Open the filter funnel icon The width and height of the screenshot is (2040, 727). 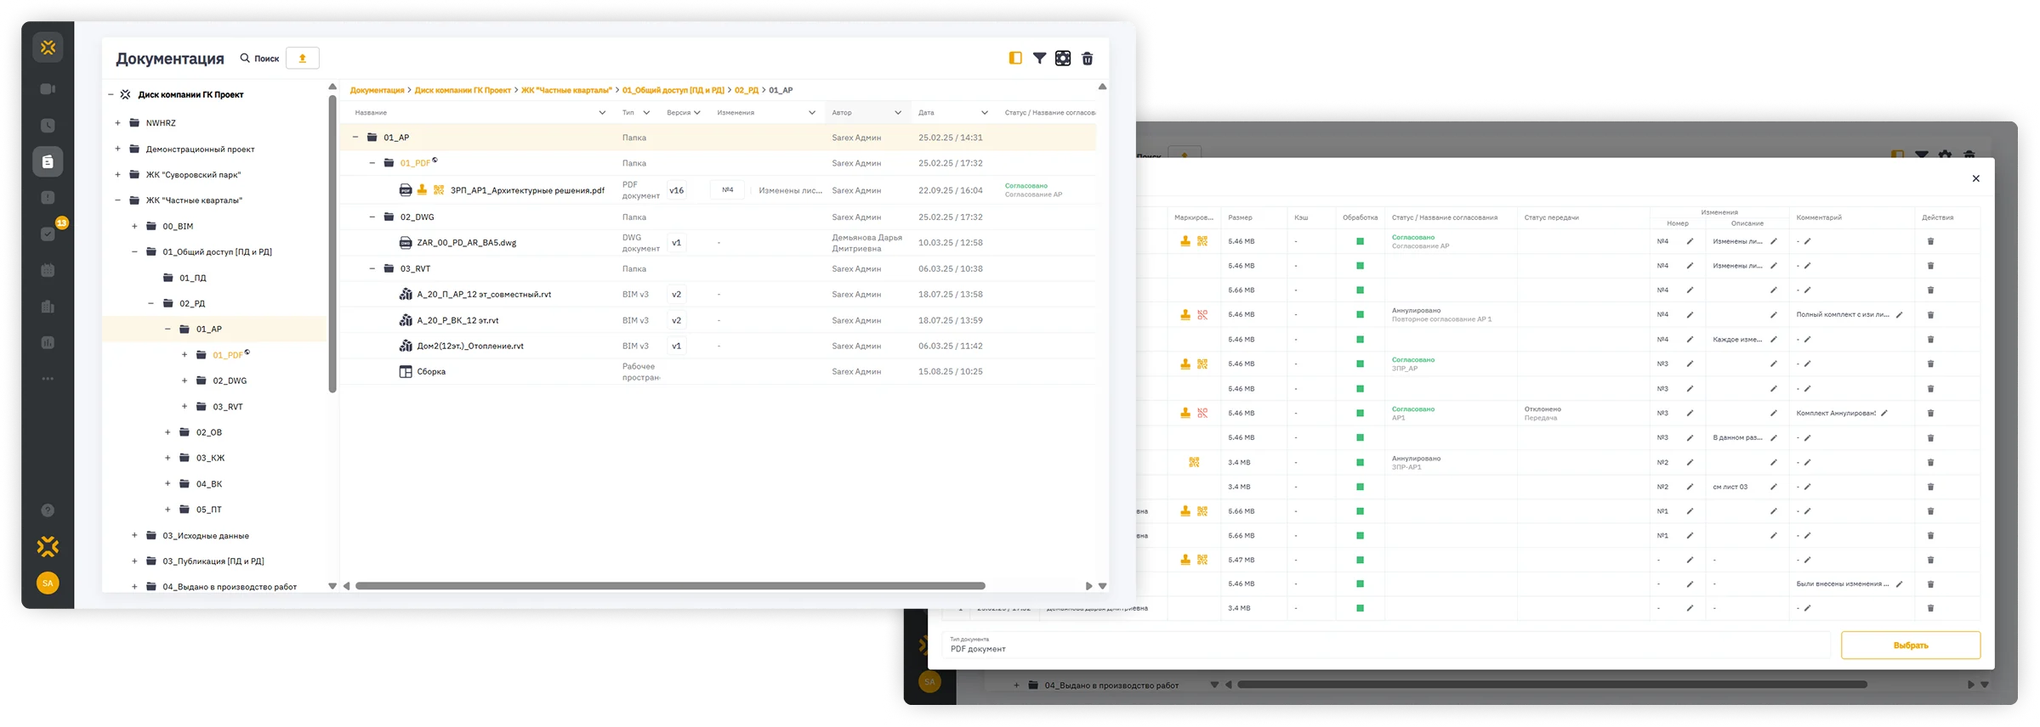click(x=1039, y=58)
